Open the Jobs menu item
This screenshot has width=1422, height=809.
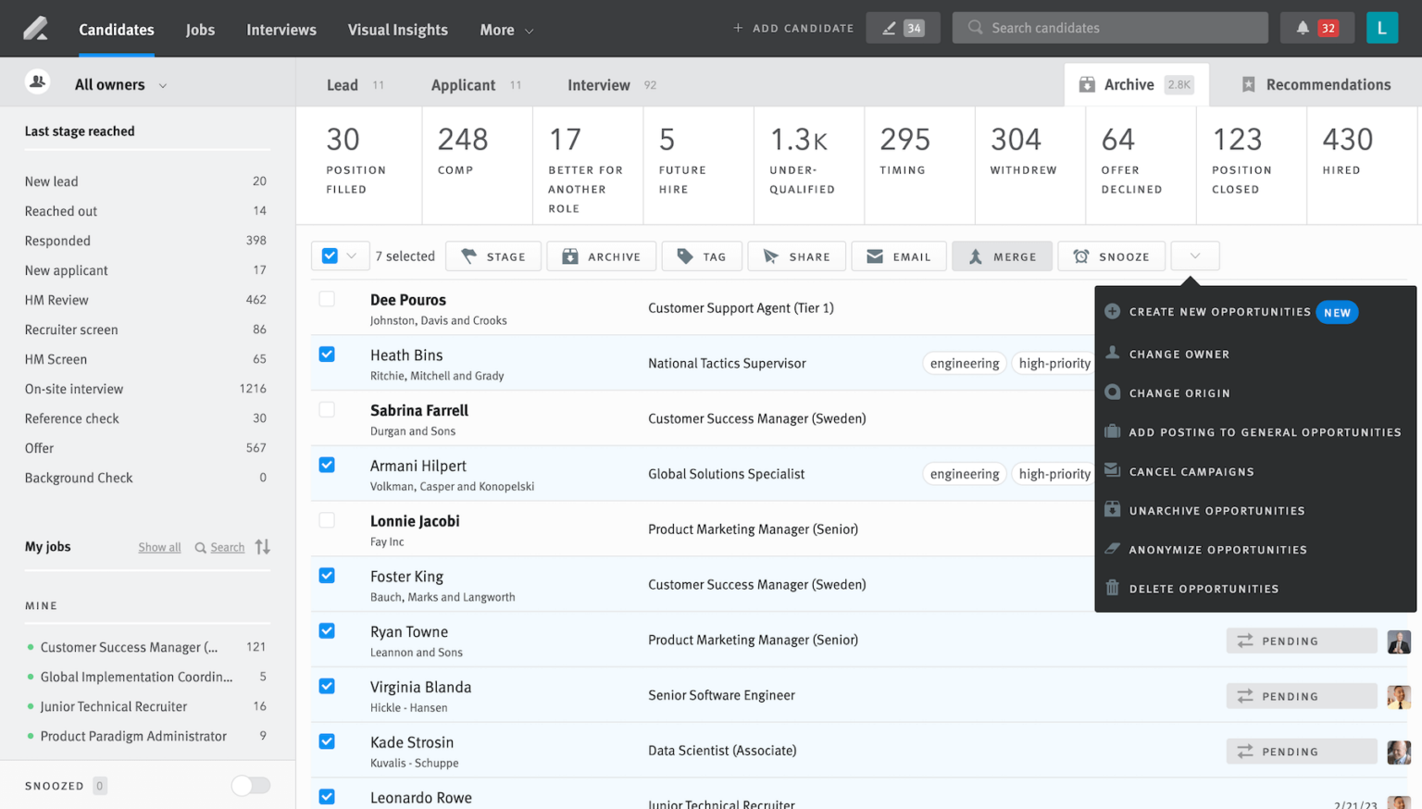200,29
